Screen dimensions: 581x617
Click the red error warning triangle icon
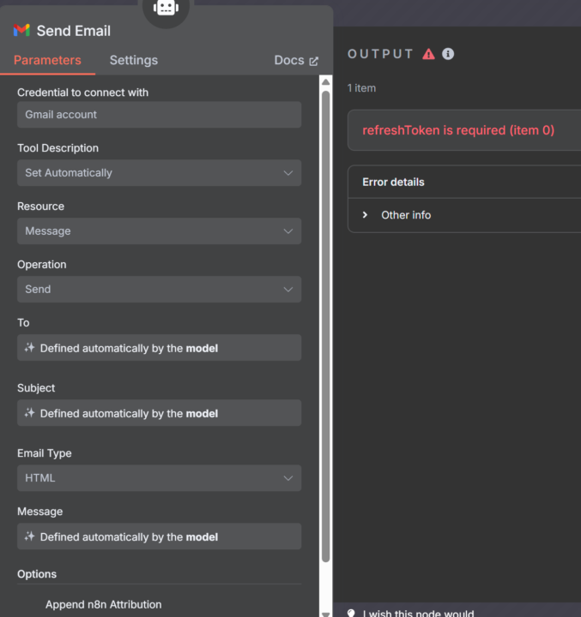[428, 54]
